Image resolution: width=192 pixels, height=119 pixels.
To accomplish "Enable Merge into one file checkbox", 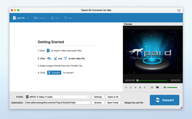I will [123, 102].
